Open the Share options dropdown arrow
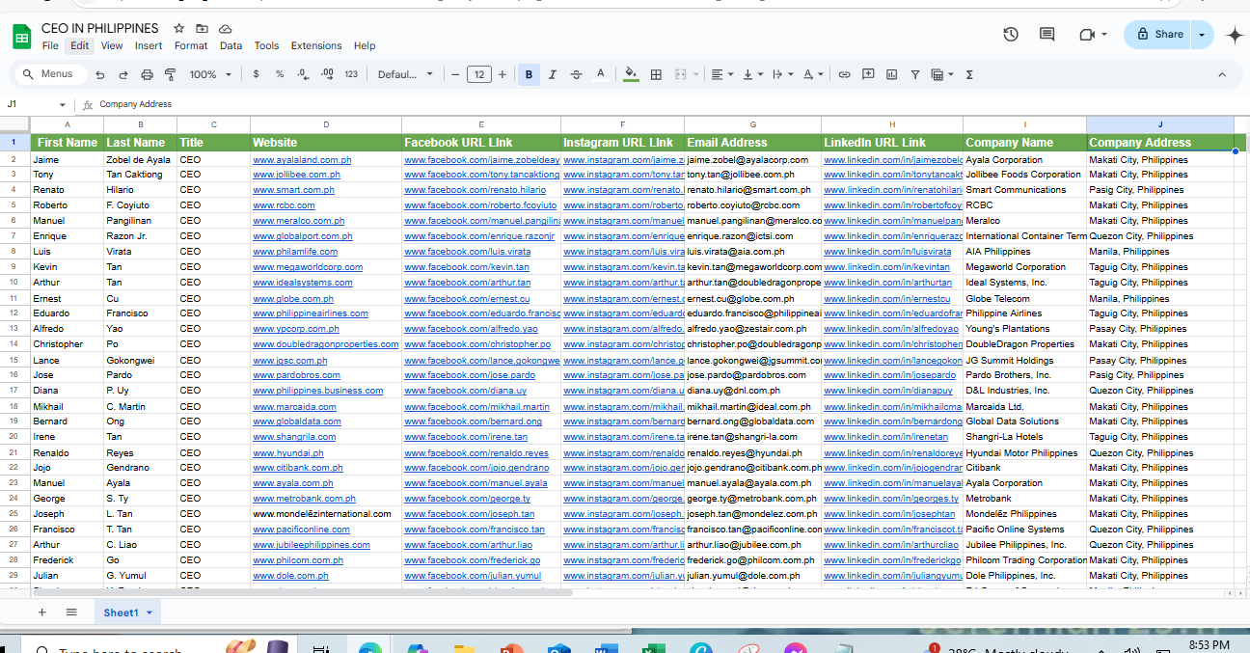 (1202, 35)
